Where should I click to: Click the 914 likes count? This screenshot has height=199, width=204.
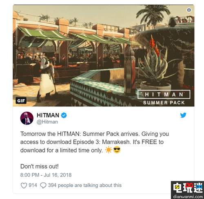(x=33, y=185)
